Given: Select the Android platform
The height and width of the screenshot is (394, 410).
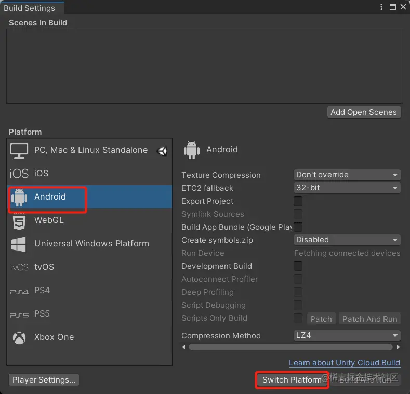Looking at the screenshot, I should coord(89,196).
